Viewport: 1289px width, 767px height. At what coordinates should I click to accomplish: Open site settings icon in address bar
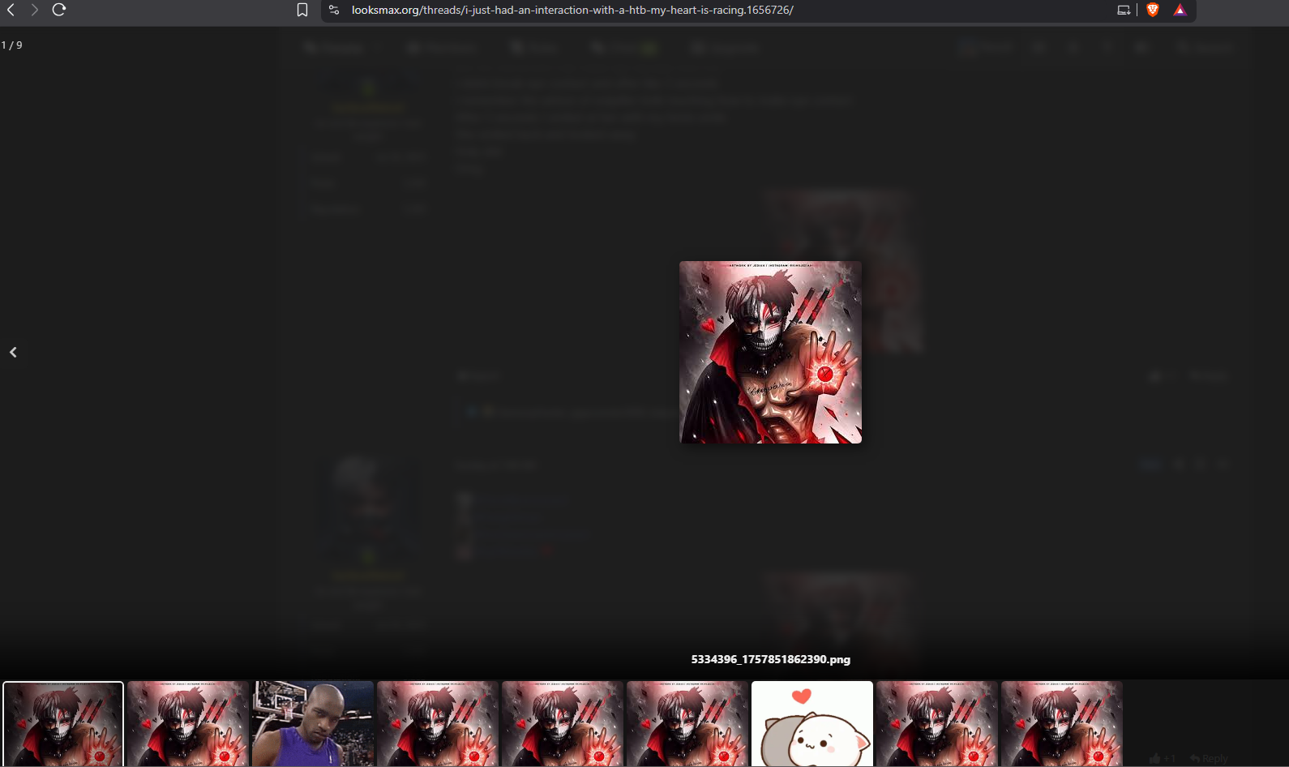[x=333, y=10]
